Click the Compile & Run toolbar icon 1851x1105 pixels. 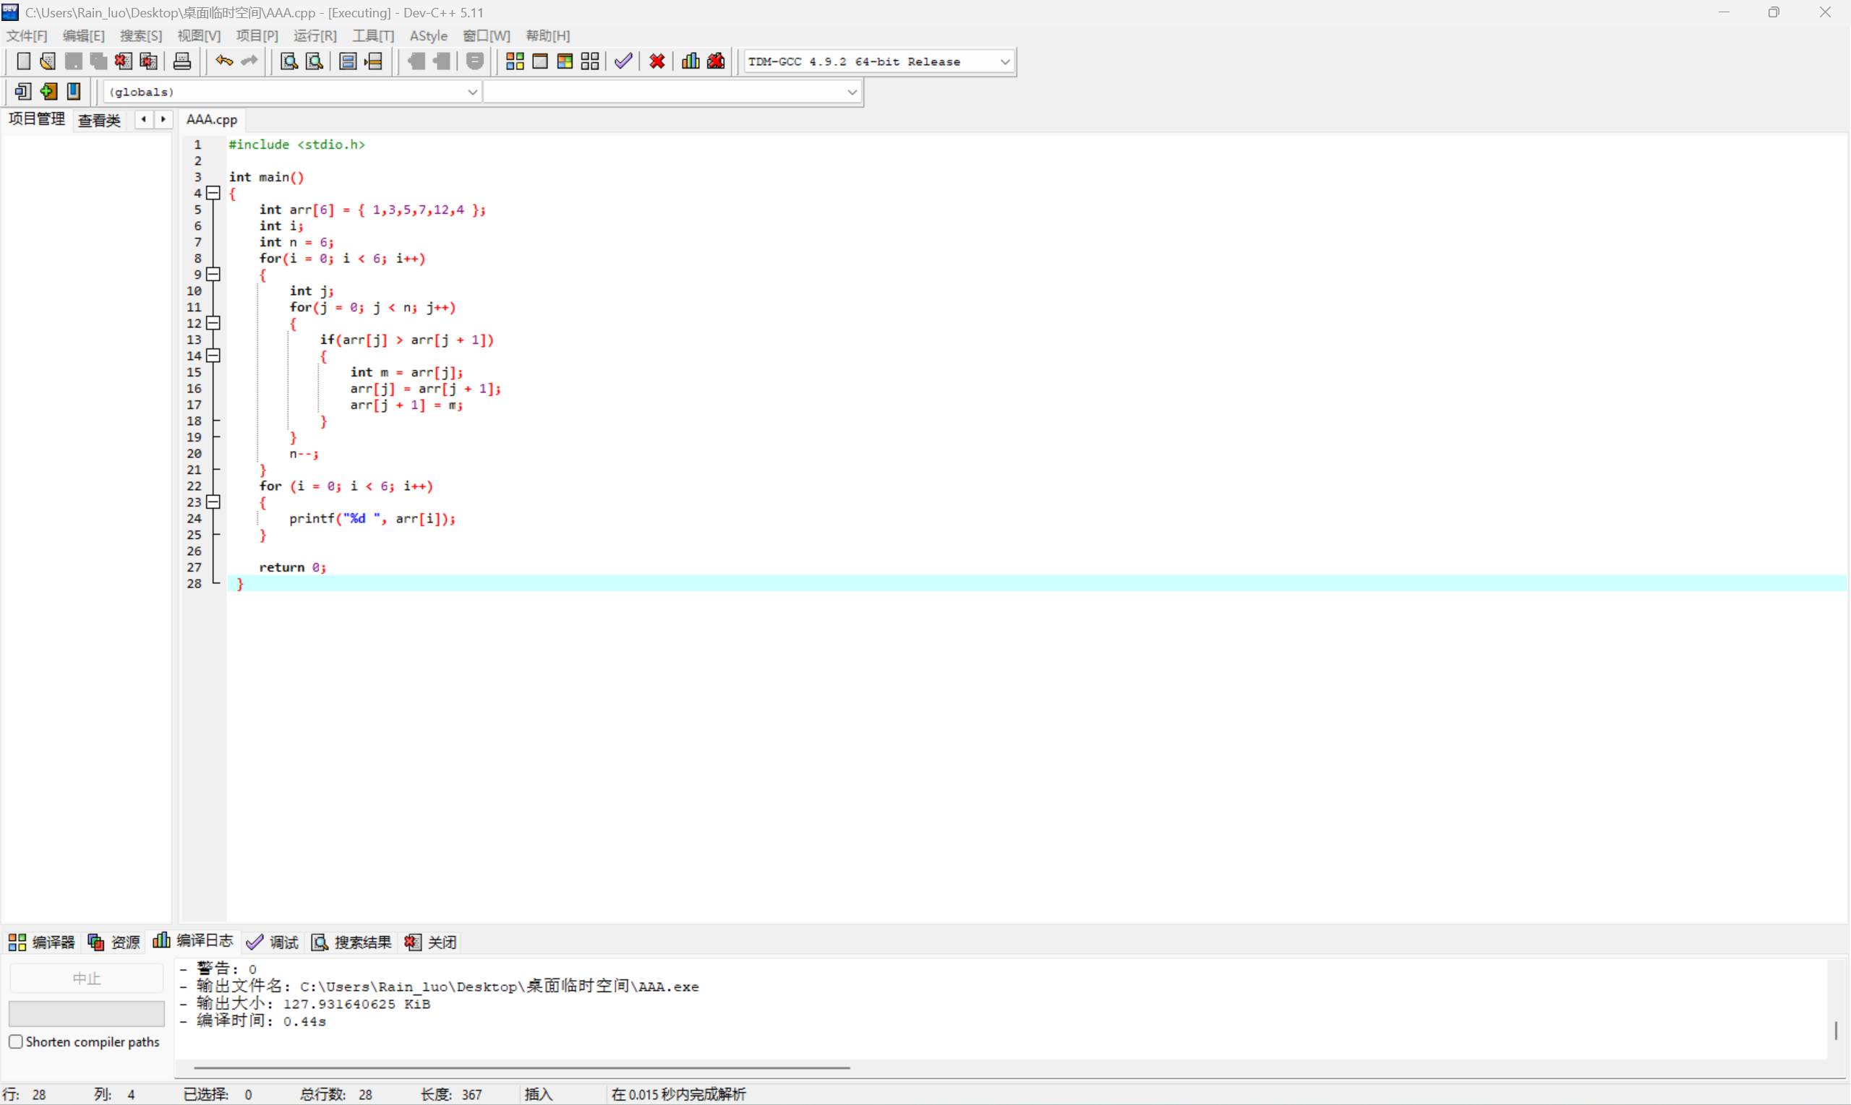coord(565,62)
